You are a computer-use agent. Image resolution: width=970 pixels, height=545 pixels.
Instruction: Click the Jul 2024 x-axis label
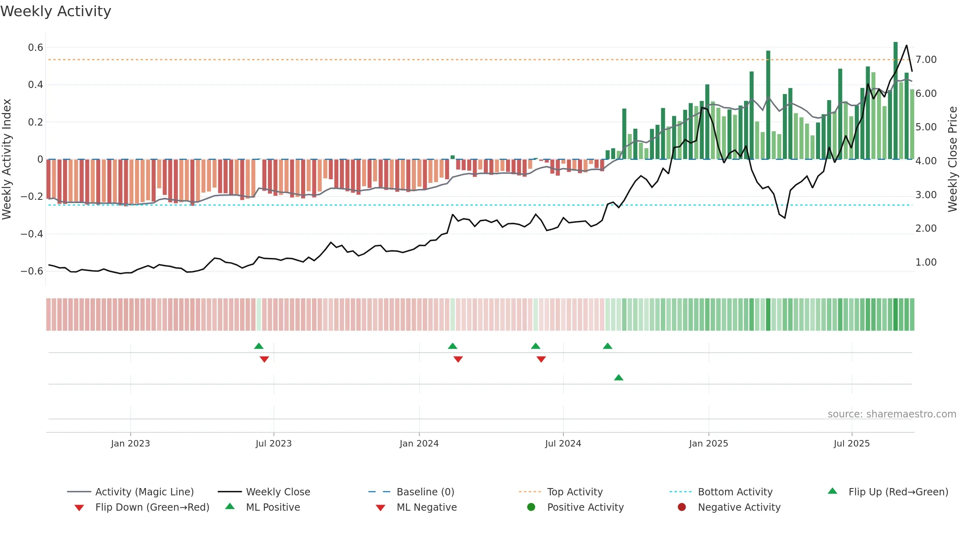[x=563, y=444]
